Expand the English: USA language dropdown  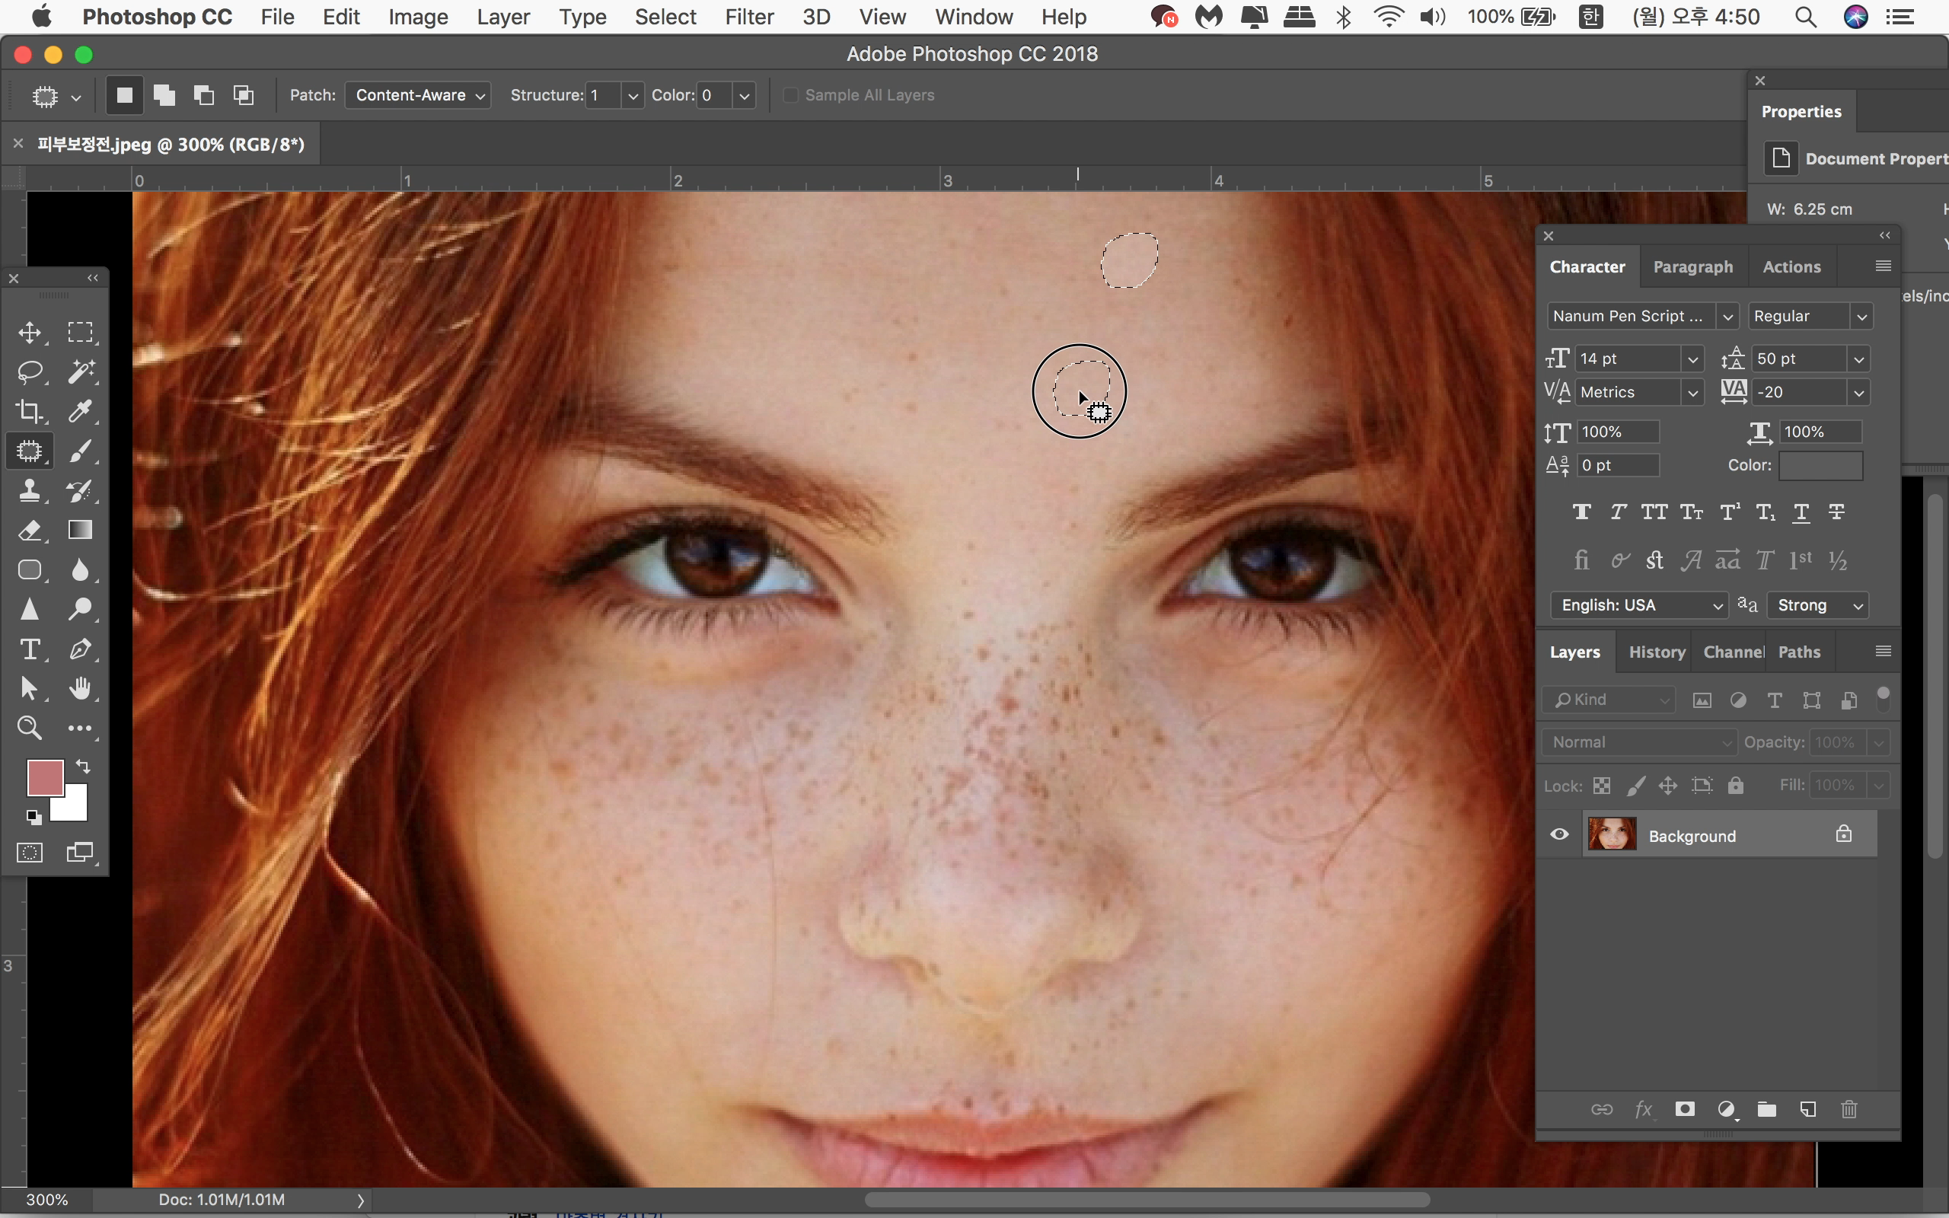tap(1638, 605)
